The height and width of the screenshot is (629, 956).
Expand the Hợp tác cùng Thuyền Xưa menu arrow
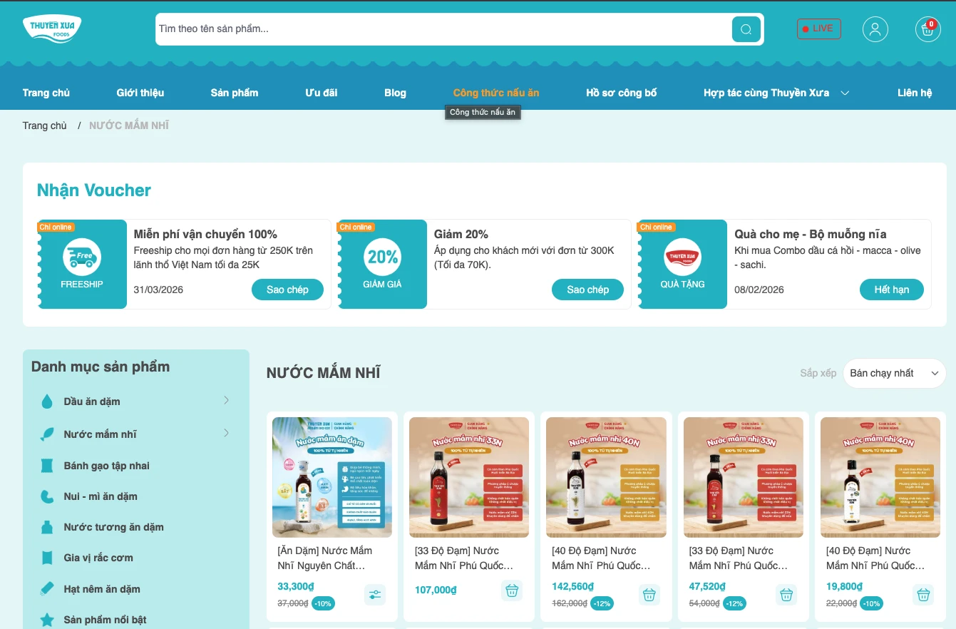[845, 93]
